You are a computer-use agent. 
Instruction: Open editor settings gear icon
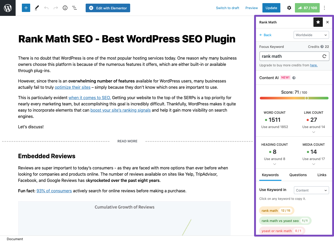click(x=289, y=8)
